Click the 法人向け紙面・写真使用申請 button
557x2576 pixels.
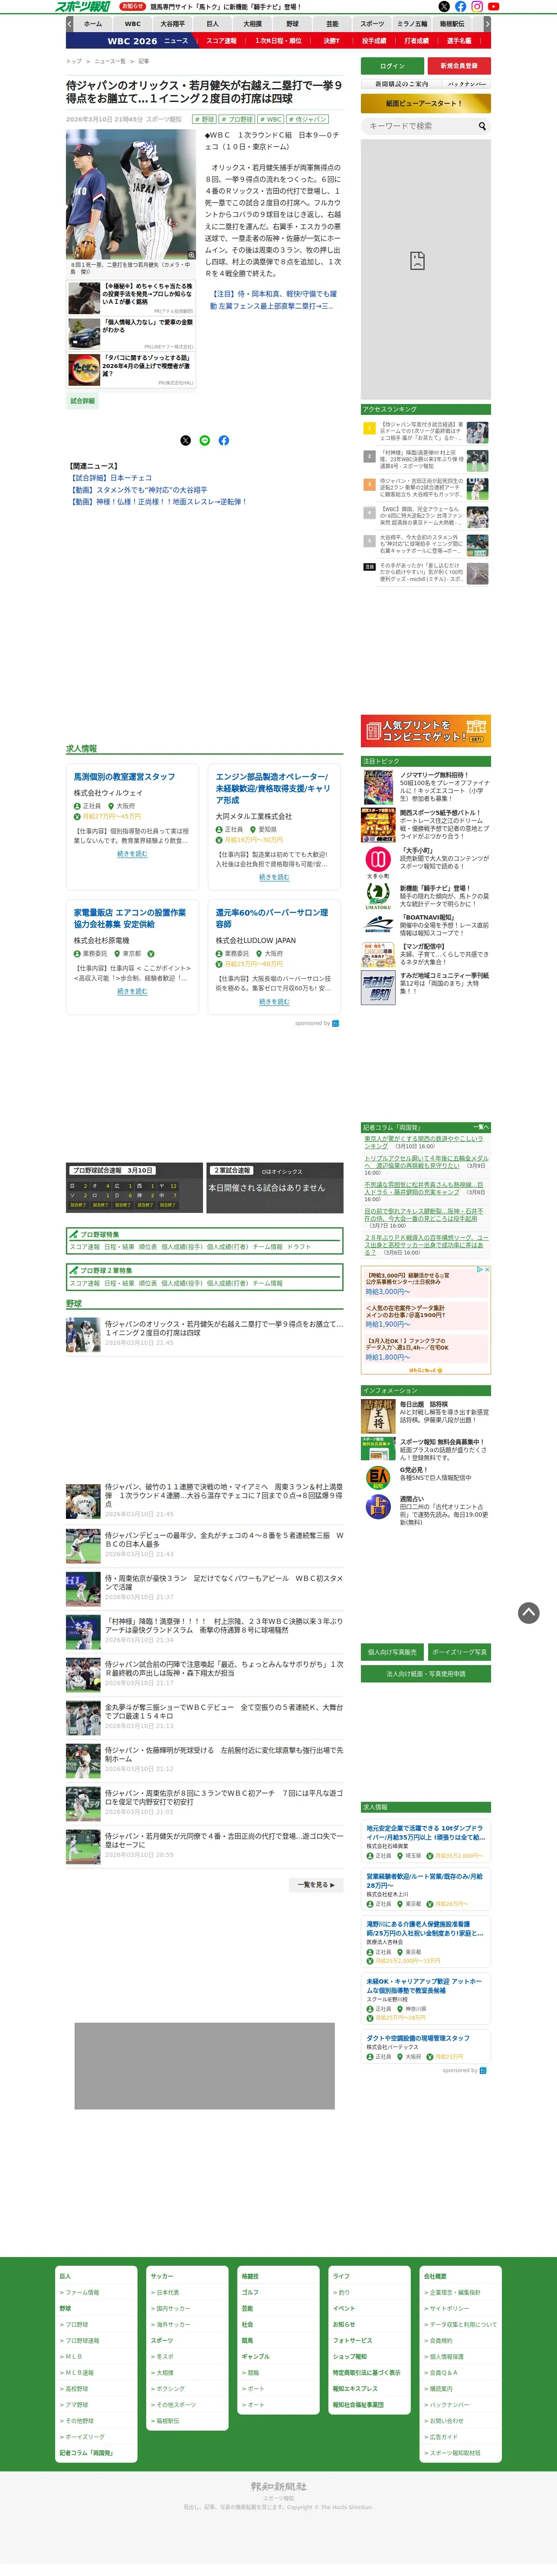click(426, 1673)
